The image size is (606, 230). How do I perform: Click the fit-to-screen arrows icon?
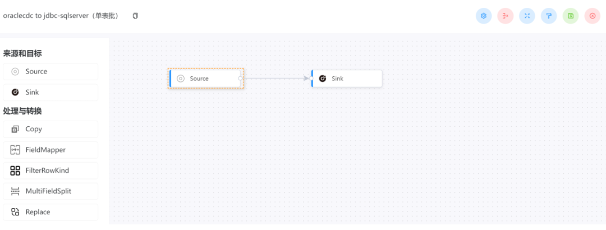[527, 16]
